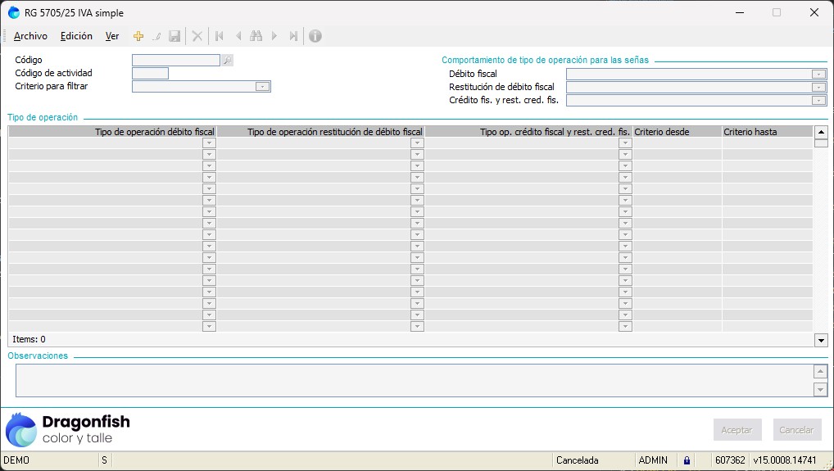Viewport: 834px width, 471px height.
Task: Go to first record with toolbar arrow
Action: [219, 36]
